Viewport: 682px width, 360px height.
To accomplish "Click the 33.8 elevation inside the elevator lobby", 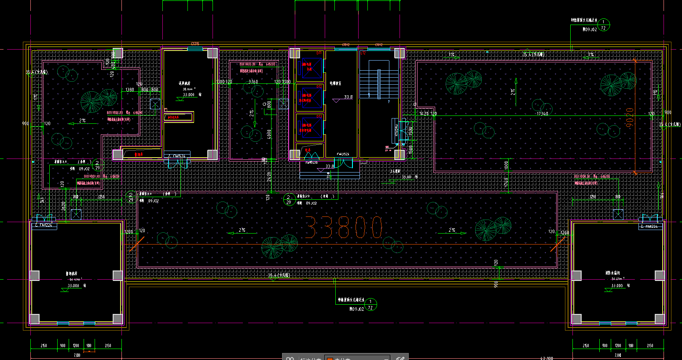I will pos(348,97).
